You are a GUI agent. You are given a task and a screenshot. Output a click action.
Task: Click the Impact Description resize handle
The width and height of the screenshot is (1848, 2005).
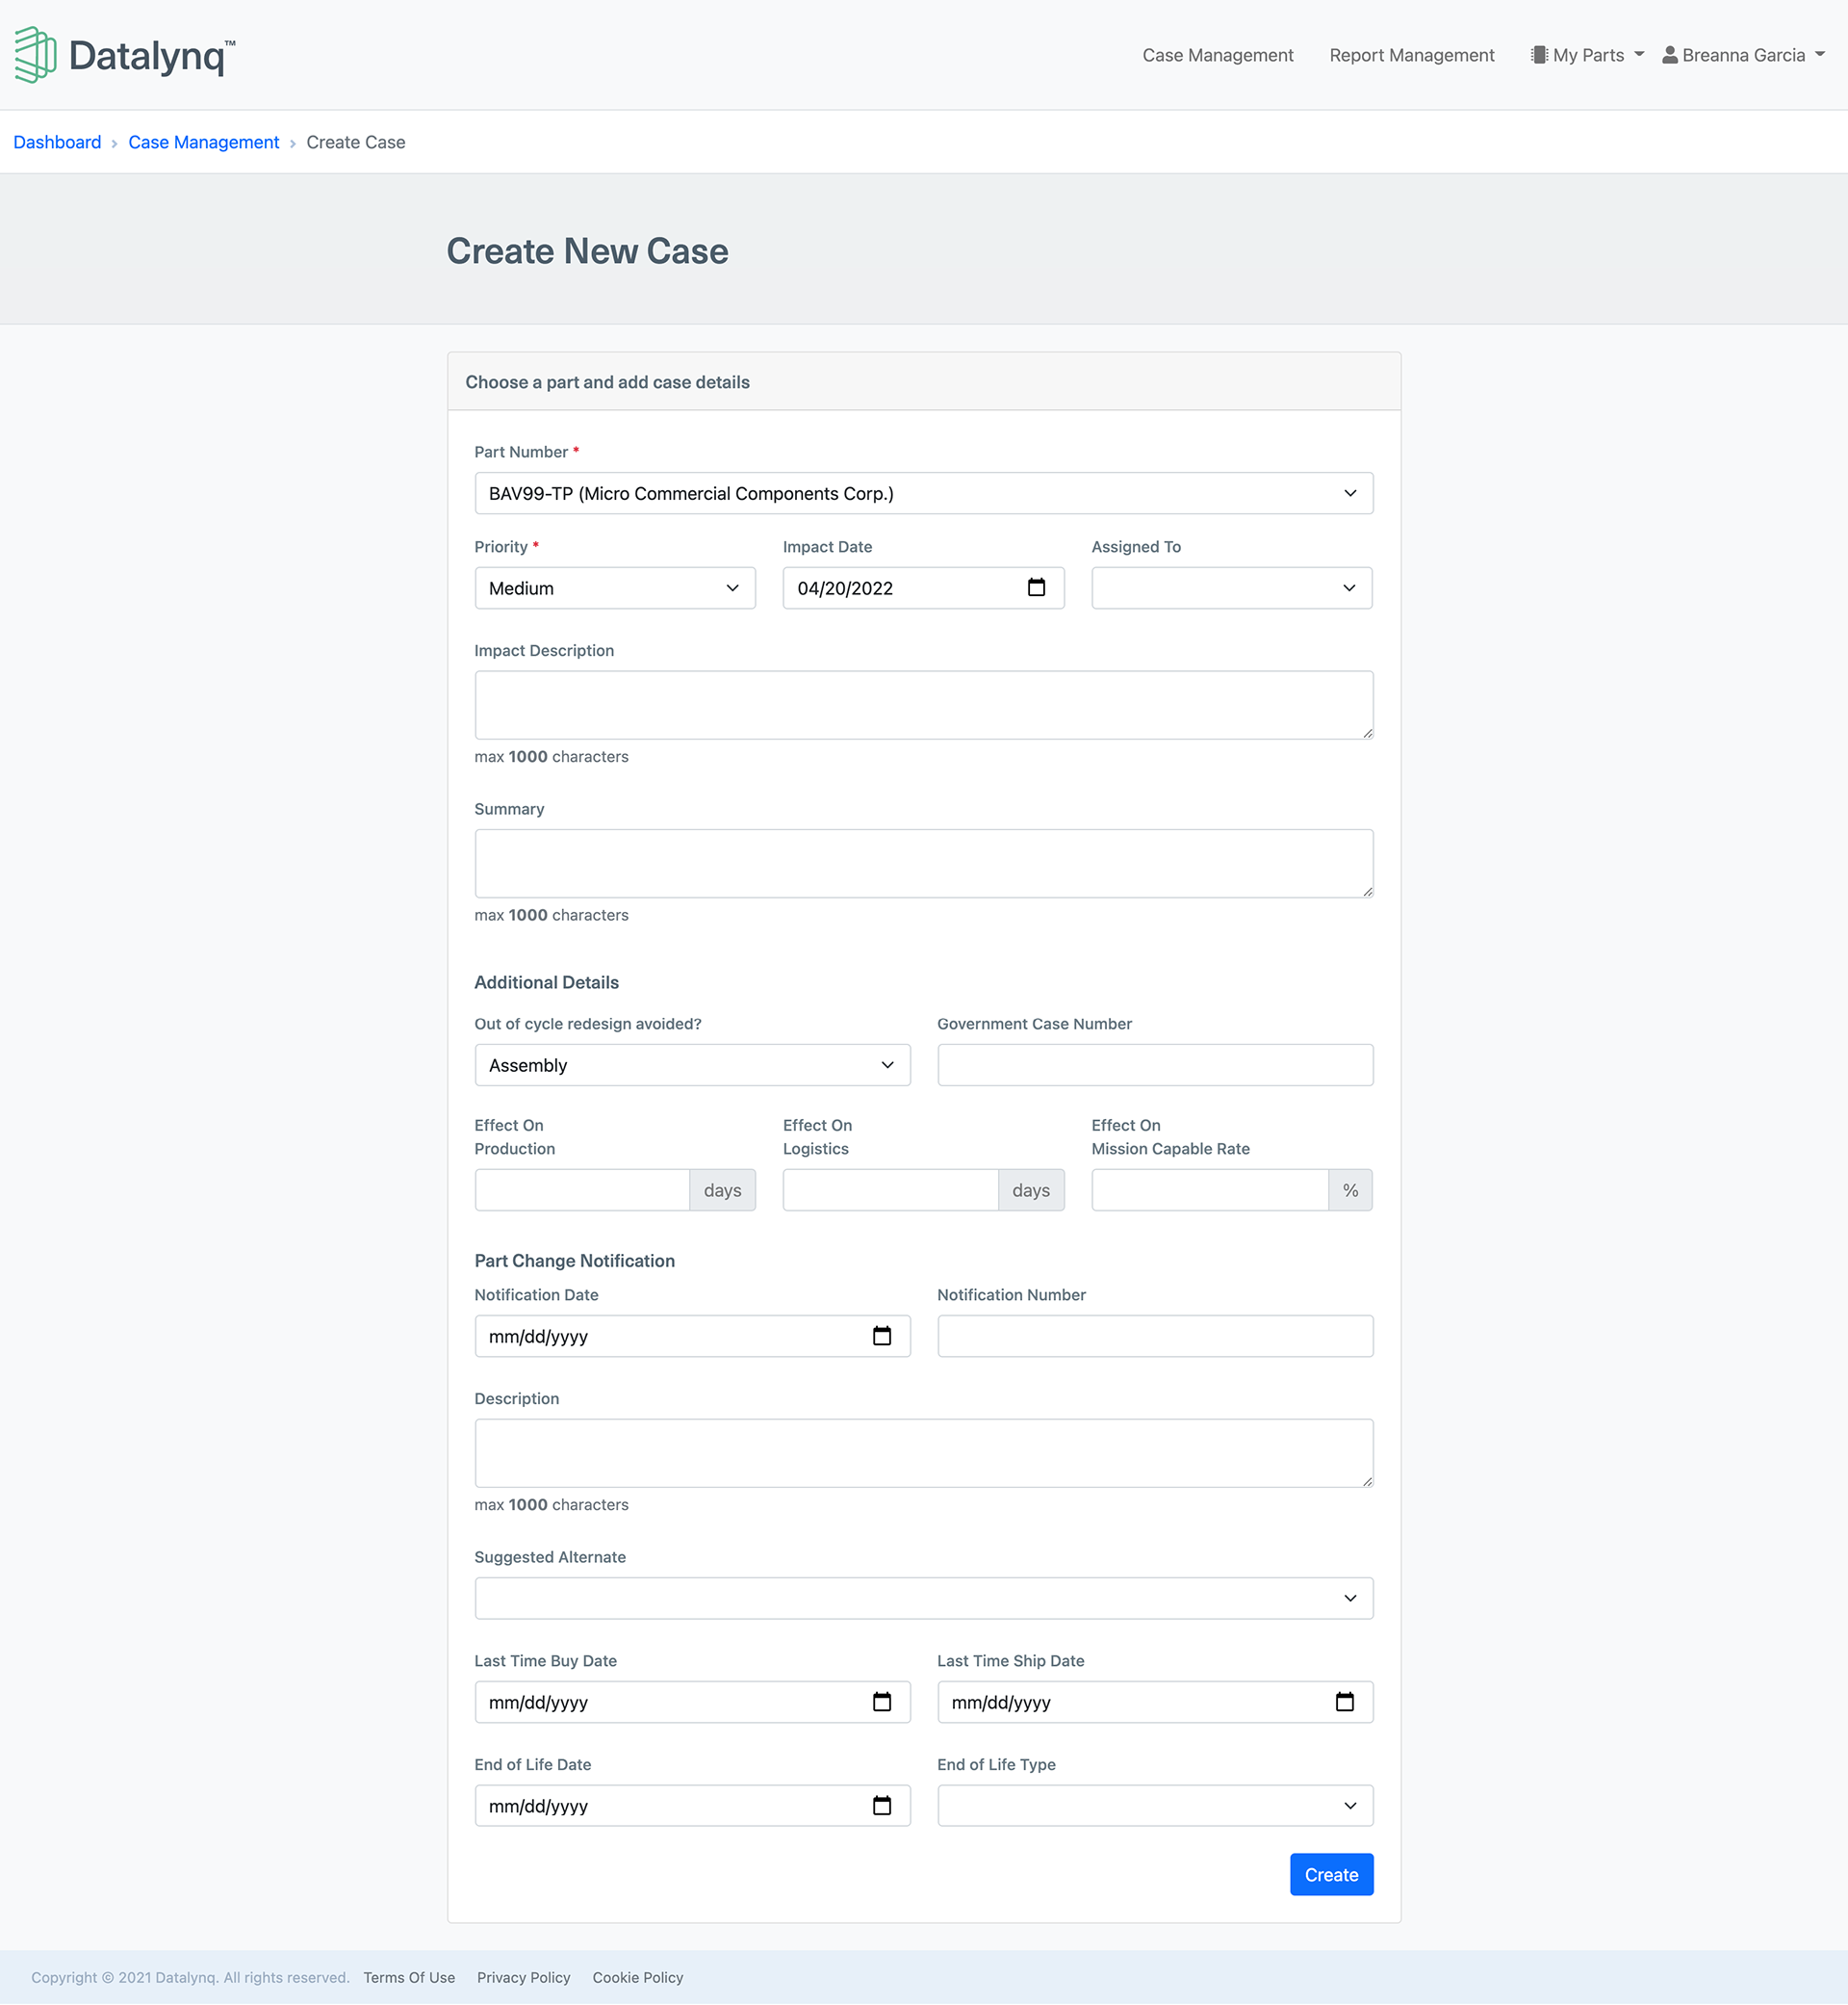tap(1367, 734)
